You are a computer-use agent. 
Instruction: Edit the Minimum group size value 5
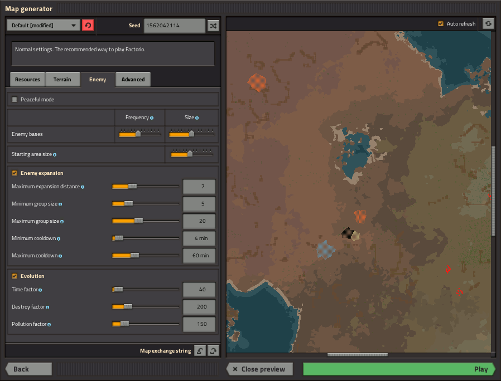(x=199, y=204)
